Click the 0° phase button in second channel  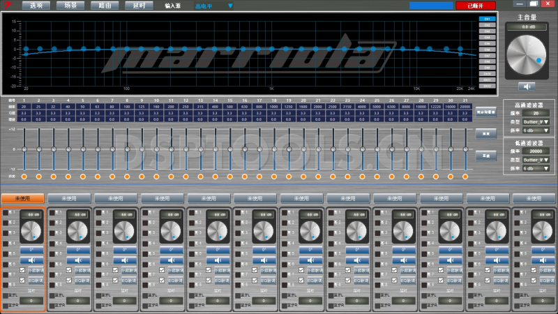click(77, 249)
